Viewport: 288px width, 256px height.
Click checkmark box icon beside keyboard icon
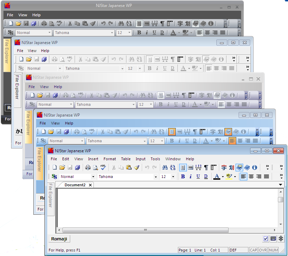pos(265,239)
